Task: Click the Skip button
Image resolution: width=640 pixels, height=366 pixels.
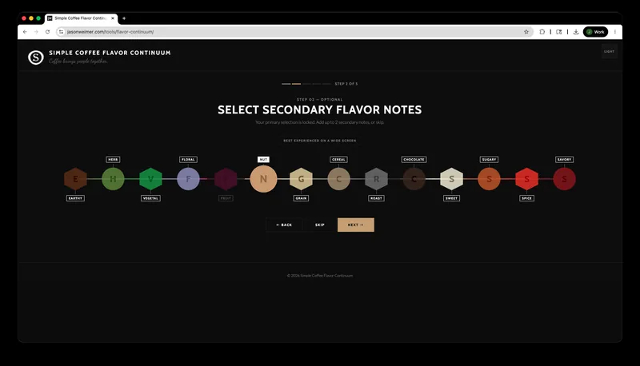Action: [319, 225]
